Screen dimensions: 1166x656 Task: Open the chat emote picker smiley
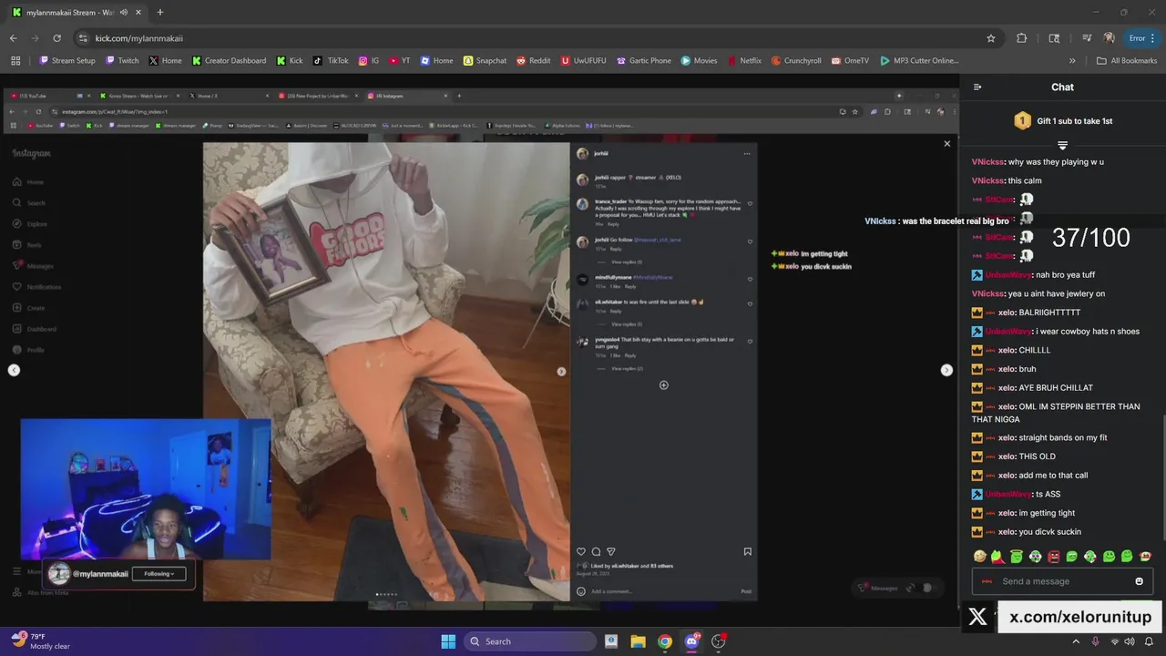click(x=1139, y=581)
